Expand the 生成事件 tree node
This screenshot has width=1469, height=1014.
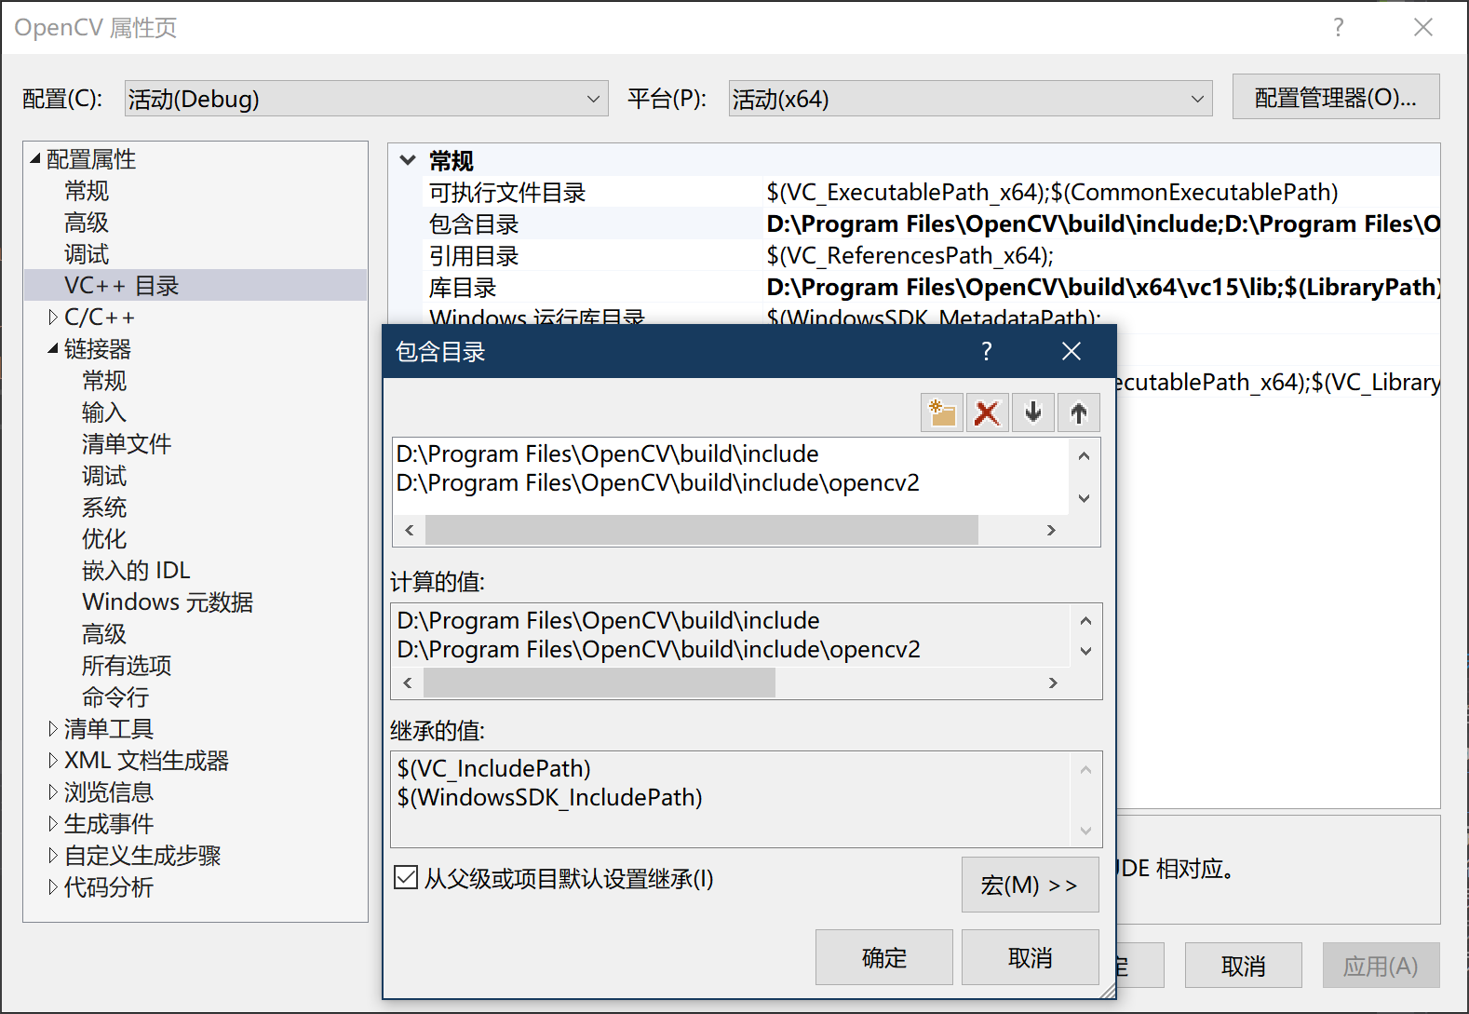(x=53, y=824)
